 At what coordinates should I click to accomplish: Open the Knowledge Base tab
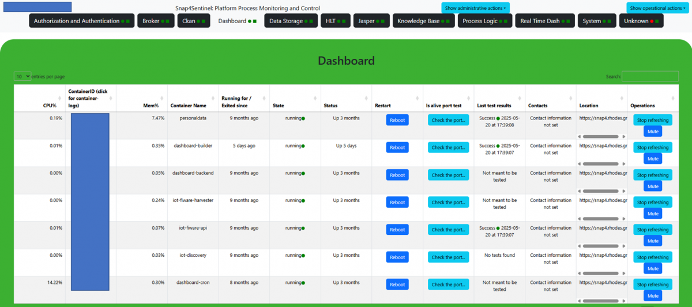click(x=424, y=21)
